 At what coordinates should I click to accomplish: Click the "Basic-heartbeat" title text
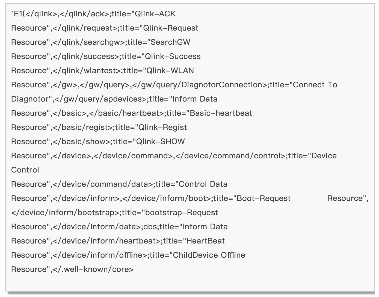click(221, 113)
